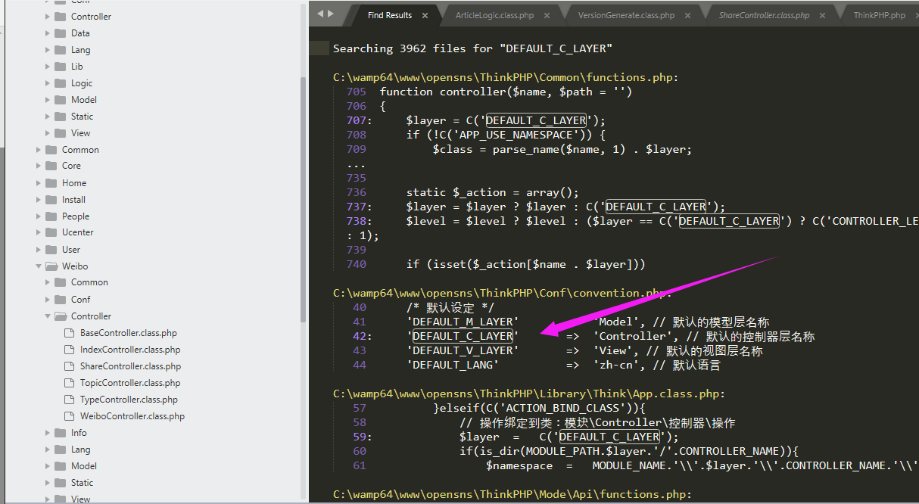The height and width of the screenshot is (504, 919).
Task: Click the file icon beside BaseController.class.php
Action: [x=68, y=333]
